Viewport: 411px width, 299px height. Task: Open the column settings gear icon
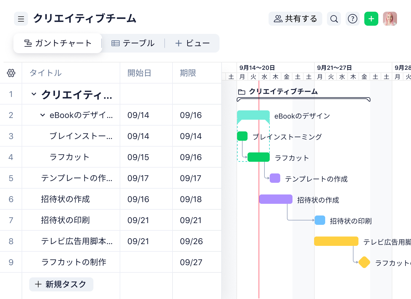pyautogui.click(x=11, y=73)
